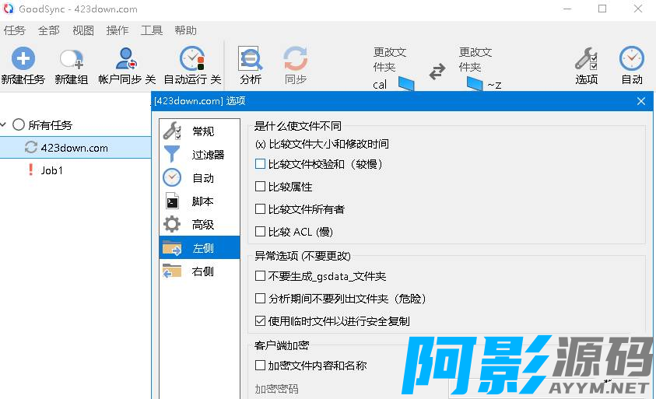656x399 pixels.
Task: Maximize the GoodSync window
Action: click(602, 9)
